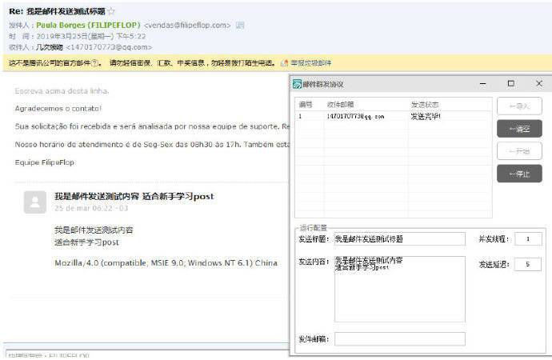This screenshot has height=360, width=552.
Task: Click the "Equipe FilipeFlop" signature text
Action: click(44, 162)
